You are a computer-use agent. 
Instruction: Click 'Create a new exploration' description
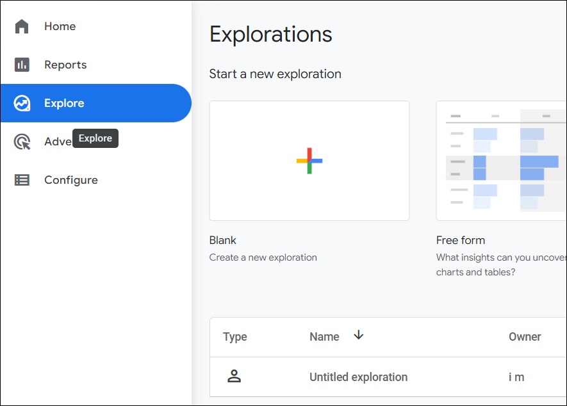tap(263, 257)
